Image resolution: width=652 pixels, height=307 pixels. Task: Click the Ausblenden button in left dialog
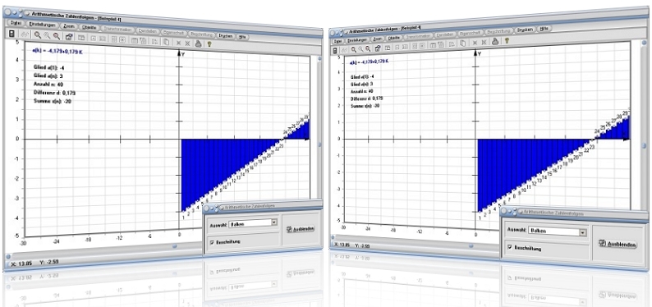coord(301,228)
